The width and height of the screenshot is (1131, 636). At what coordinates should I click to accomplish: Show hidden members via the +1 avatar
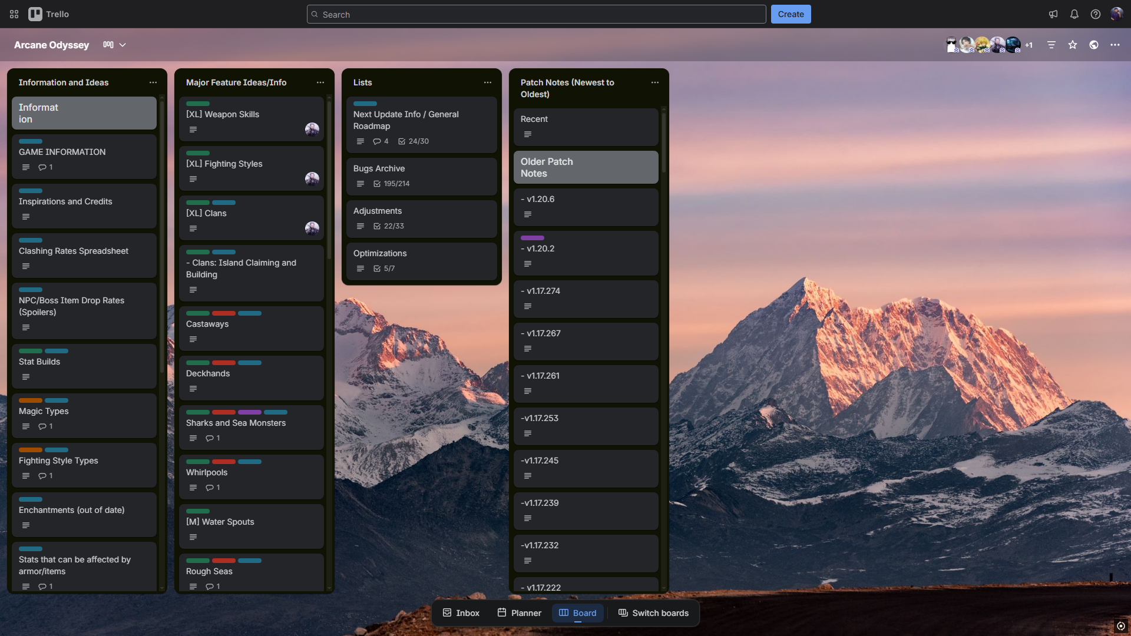tap(1029, 45)
